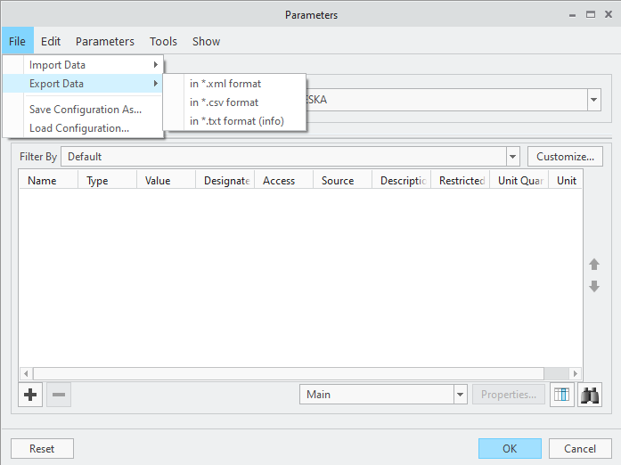
Task: Click the binoculars find icon
Action: (590, 395)
